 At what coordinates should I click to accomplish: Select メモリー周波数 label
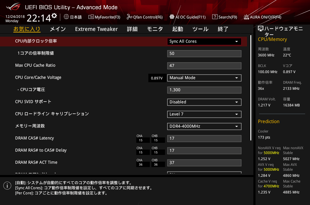[30, 126]
